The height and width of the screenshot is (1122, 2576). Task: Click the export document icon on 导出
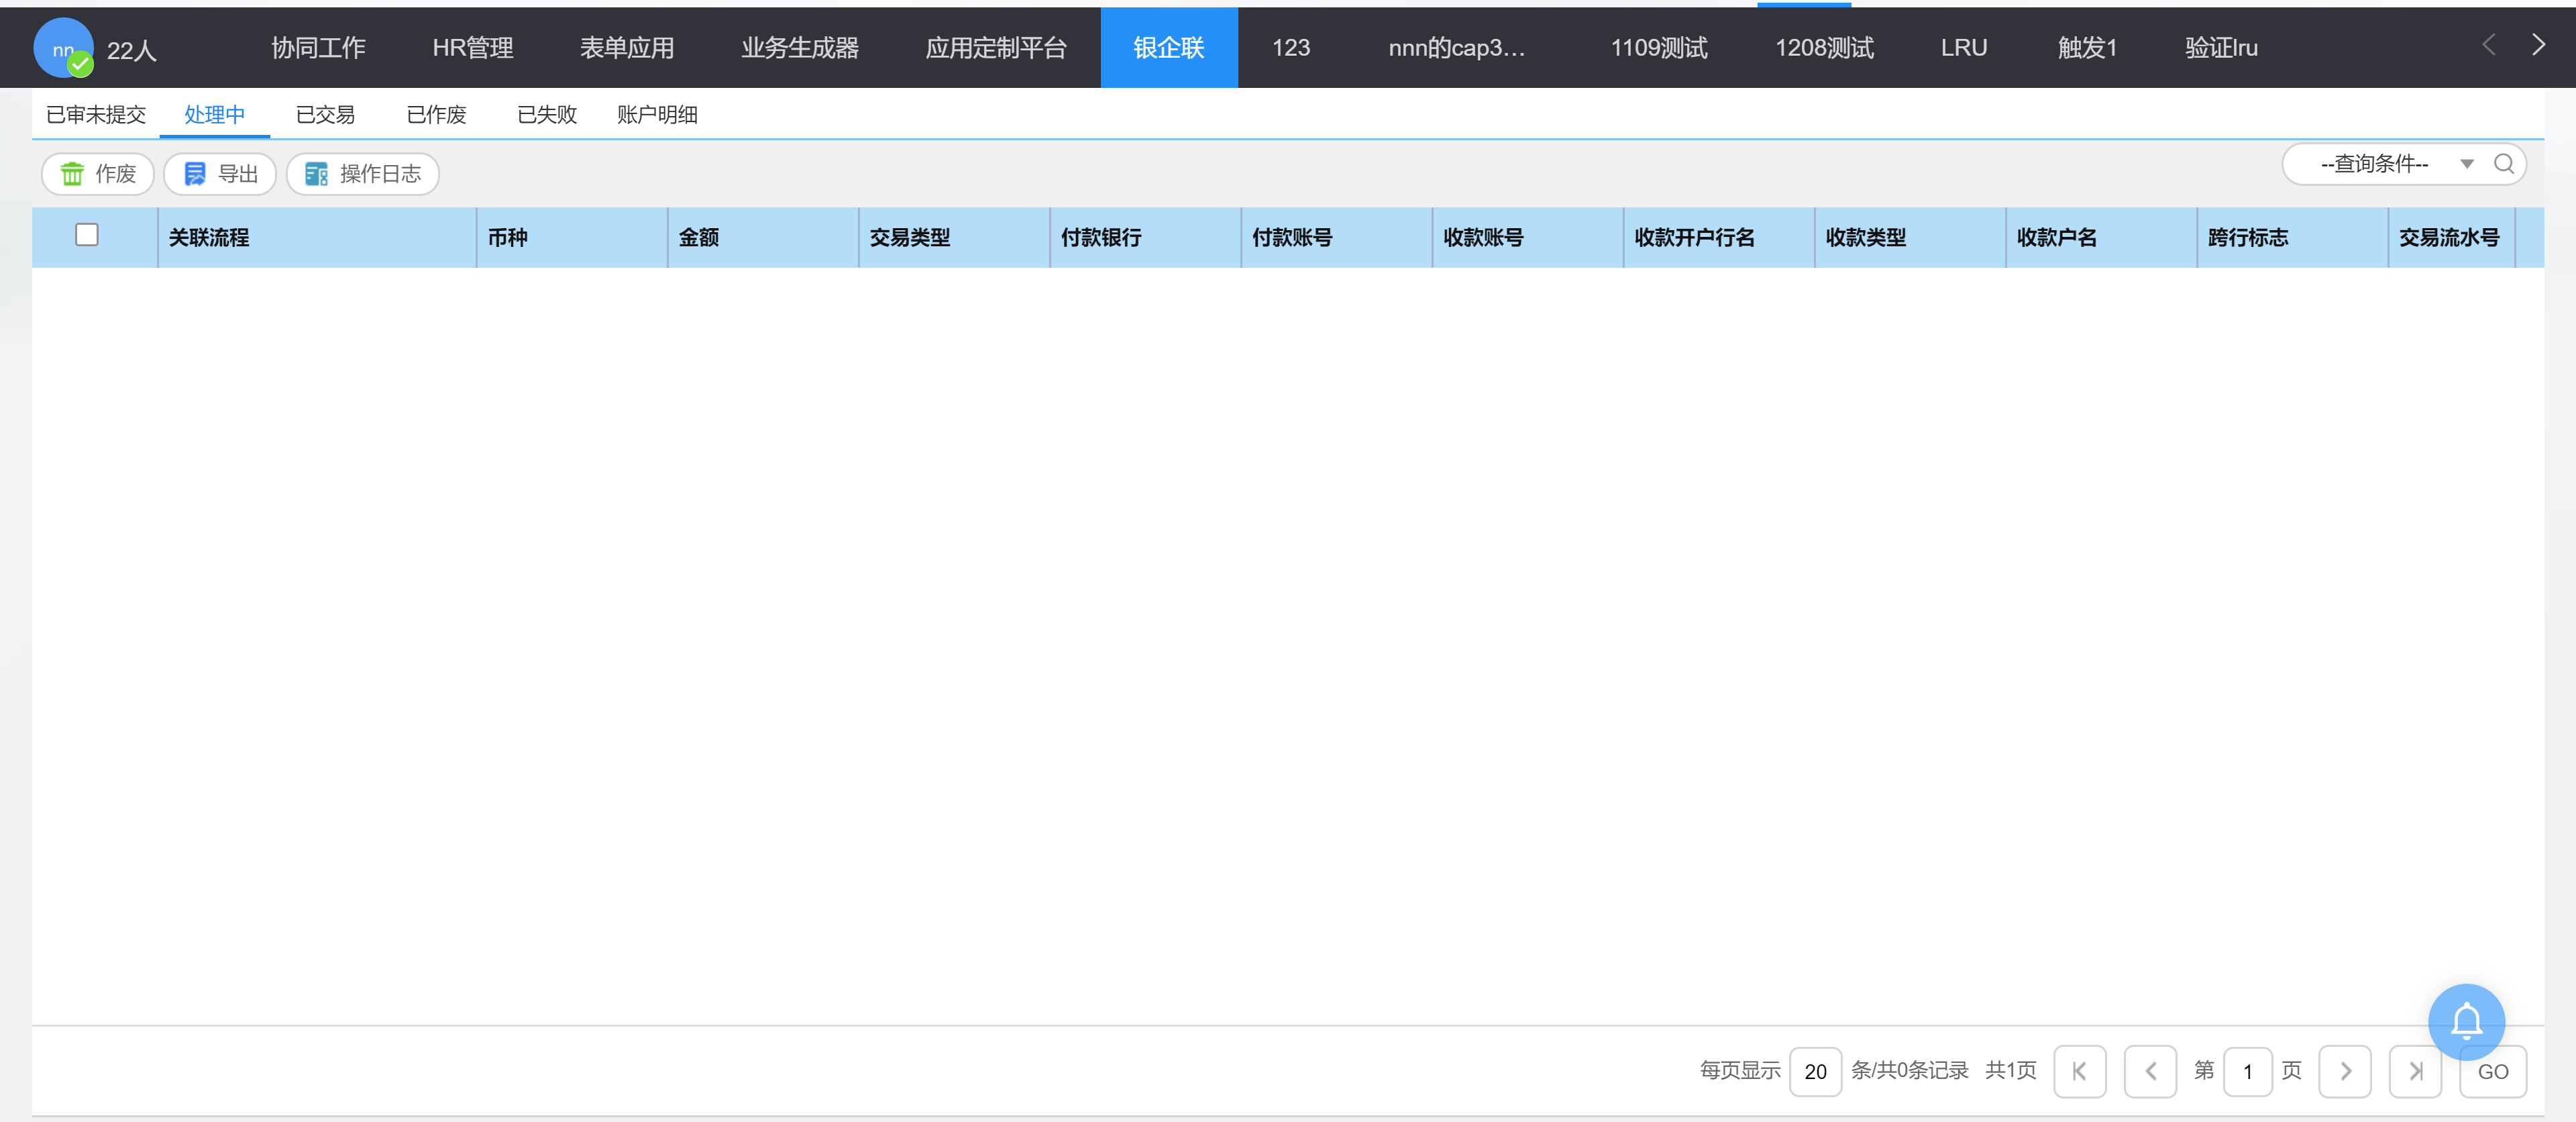pyautogui.click(x=195, y=174)
